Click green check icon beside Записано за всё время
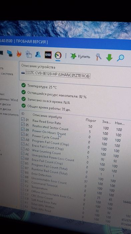Image resolution: width=131 pixels, height=234 pixels. click(23, 99)
